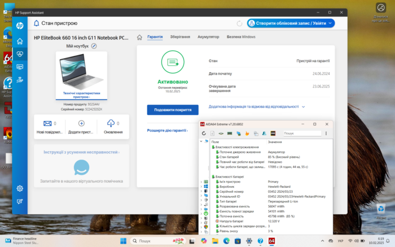Click the УКР language indicator

click(x=340, y=241)
